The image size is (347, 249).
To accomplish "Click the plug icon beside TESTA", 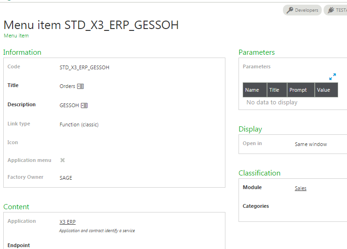I will (331, 10).
